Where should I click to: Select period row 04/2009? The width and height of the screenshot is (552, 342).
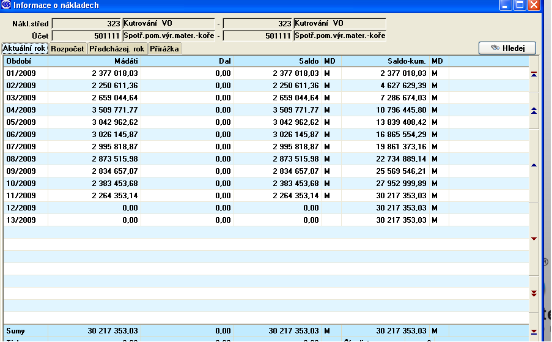point(266,110)
